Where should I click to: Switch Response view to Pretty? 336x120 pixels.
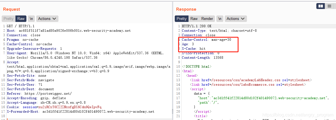[x=182, y=19]
